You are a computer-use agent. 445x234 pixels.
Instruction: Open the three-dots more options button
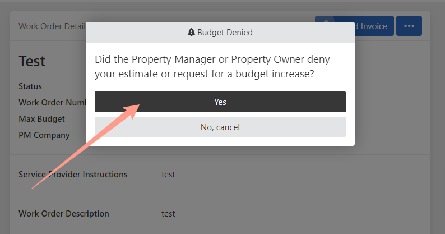[409, 26]
